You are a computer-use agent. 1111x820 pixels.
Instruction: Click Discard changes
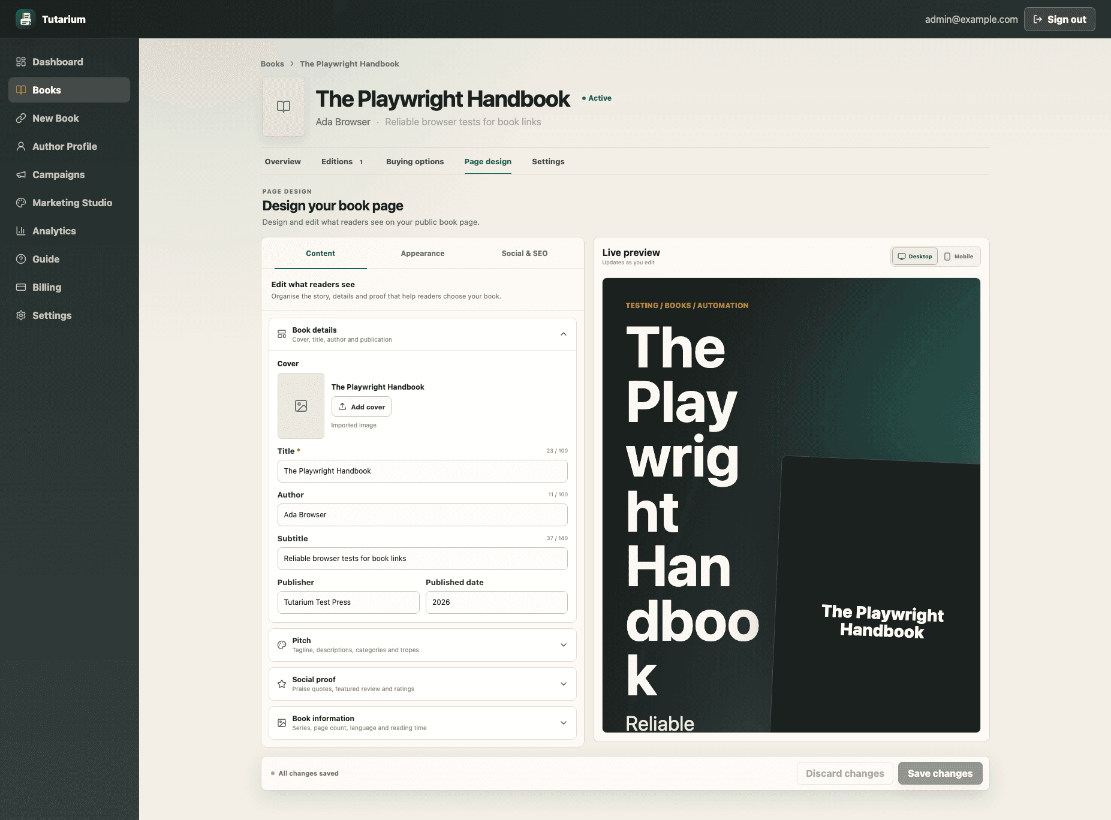pyautogui.click(x=845, y=773)
